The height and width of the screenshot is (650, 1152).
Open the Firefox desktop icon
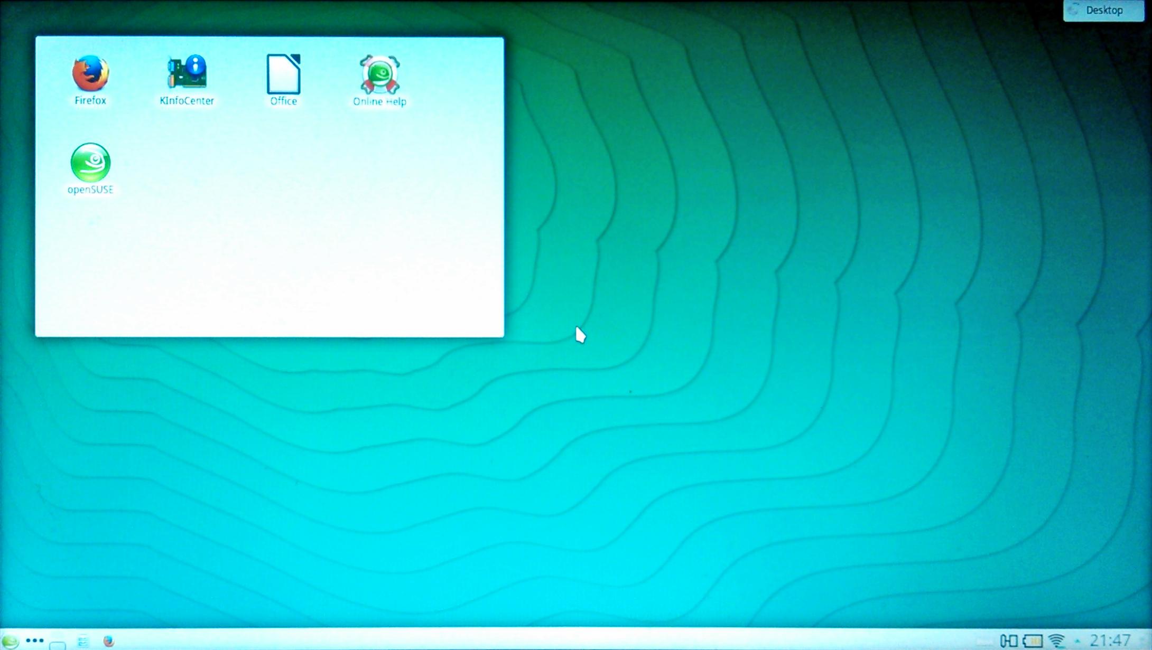(x=90, y=79)
